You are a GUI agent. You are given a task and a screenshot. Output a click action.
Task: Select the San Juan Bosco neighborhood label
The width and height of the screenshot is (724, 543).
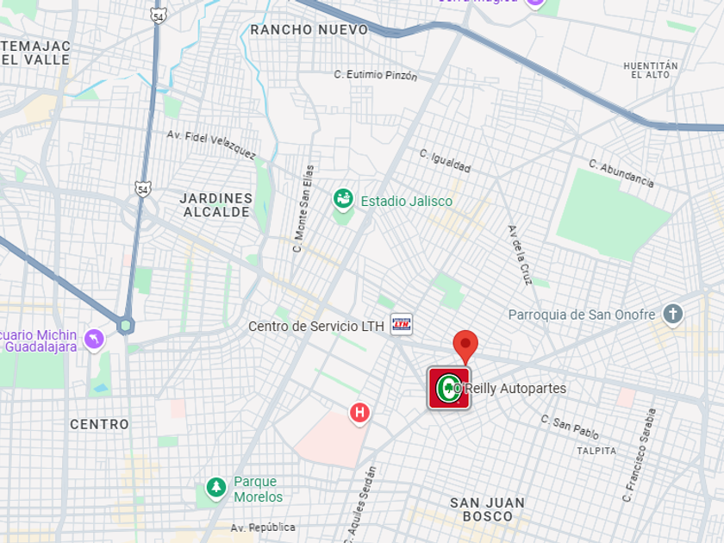488,509
